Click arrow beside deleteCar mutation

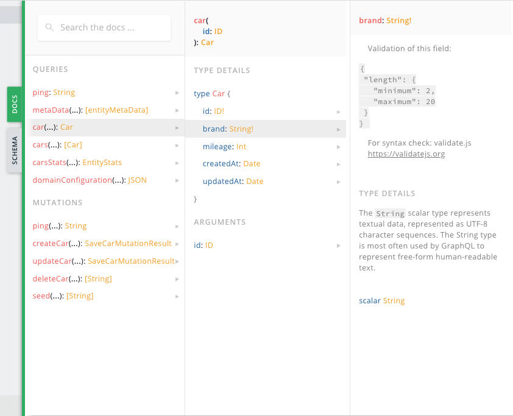point(177,279)
